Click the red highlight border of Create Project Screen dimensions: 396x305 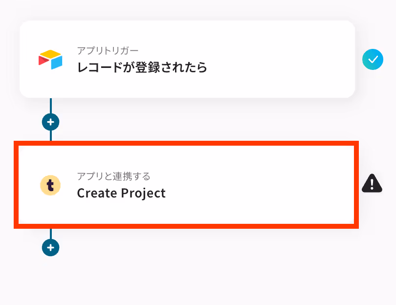(186, 143)
